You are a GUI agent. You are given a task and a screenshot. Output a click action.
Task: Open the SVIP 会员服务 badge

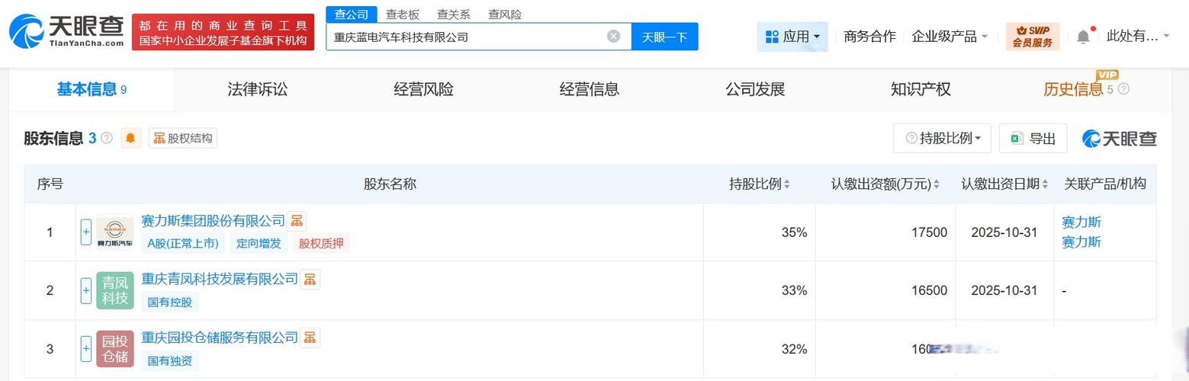1033,37
